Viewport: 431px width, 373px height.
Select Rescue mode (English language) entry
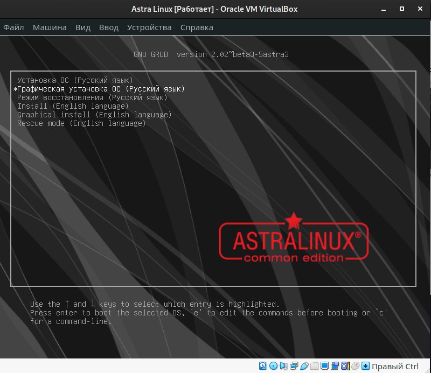(x=81, y=123)
